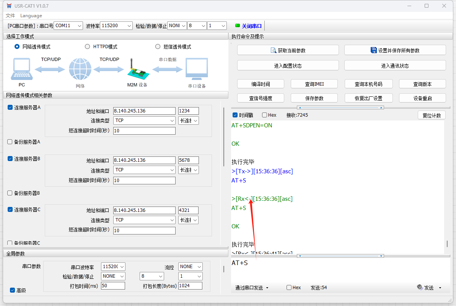Open the Language menu

point(31,16)
